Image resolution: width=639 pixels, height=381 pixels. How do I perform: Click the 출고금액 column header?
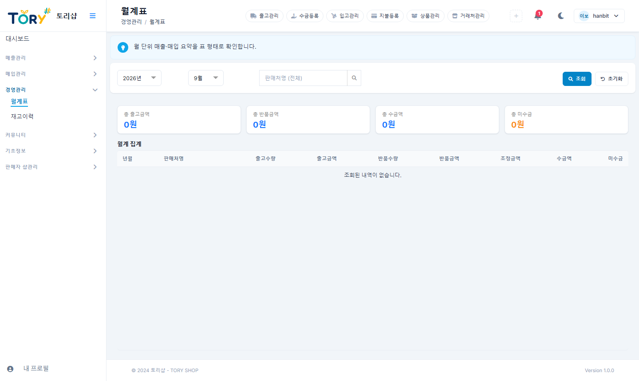(x=327, y=159)
